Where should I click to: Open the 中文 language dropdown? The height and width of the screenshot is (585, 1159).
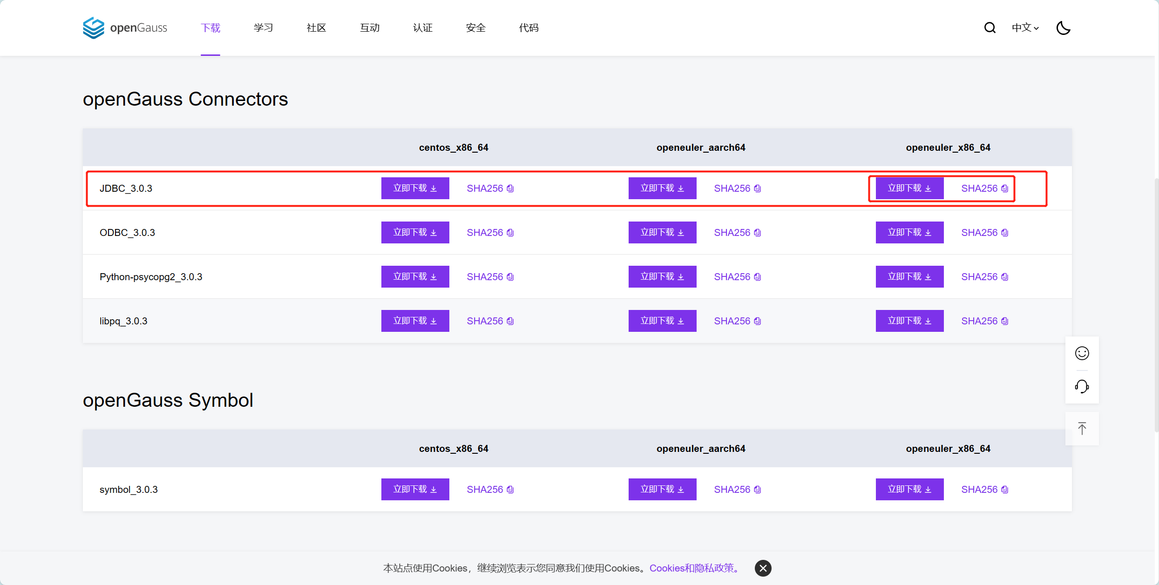[x=1025, y=28]
